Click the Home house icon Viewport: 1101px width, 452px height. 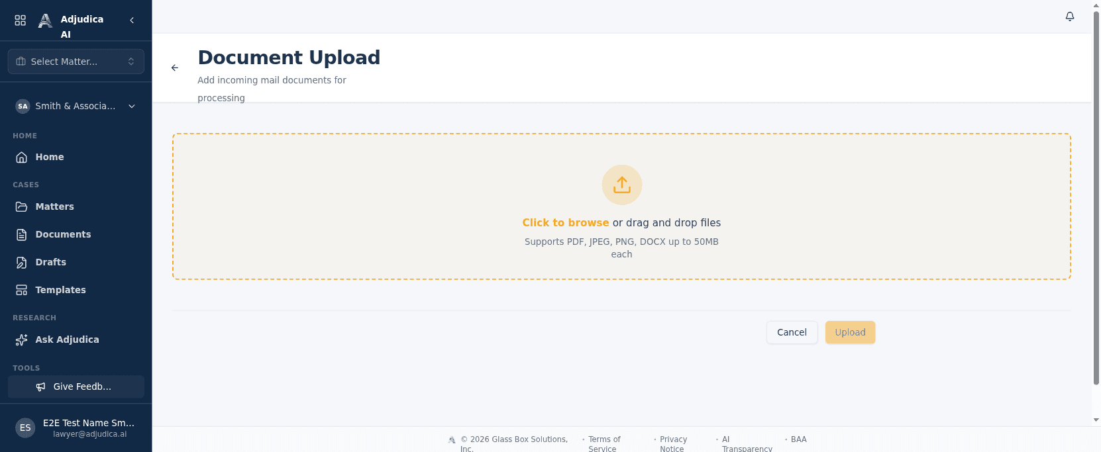point(22,158)
